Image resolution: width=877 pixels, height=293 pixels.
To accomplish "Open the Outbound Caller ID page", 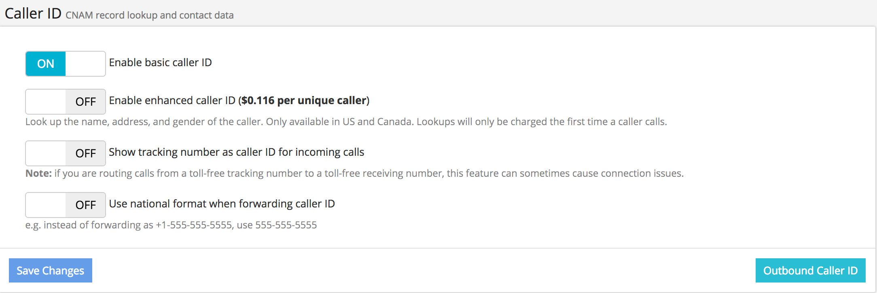I will click(810, 270).
